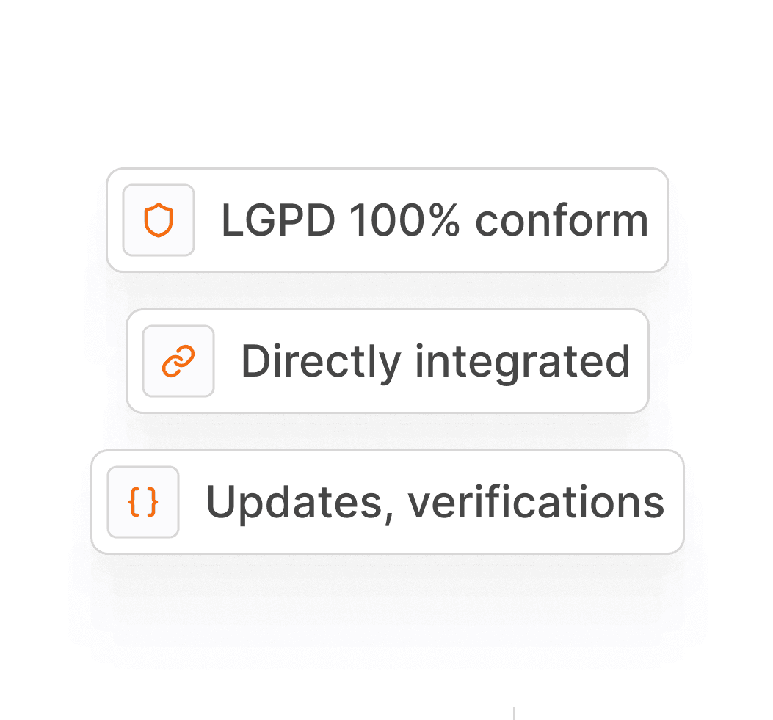The height and width of the screenshot is (720, 773).
Task: Open the 'Updates, verifications' card
Action: 388,502
